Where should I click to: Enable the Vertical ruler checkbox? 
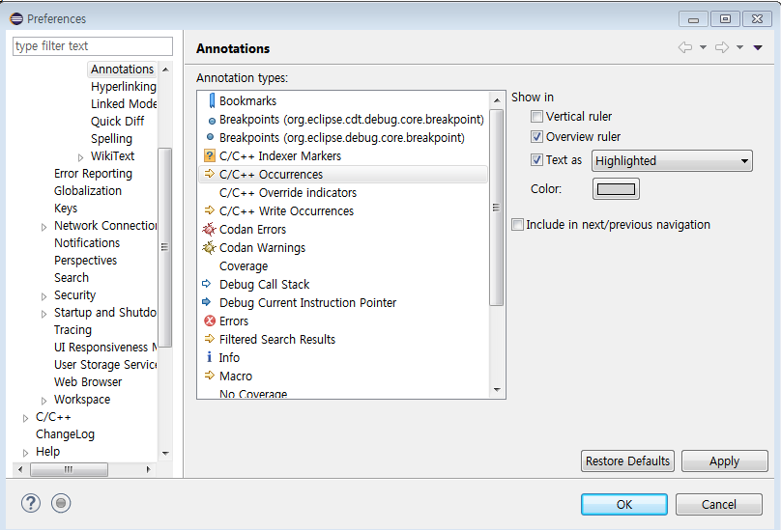[537, 117]
